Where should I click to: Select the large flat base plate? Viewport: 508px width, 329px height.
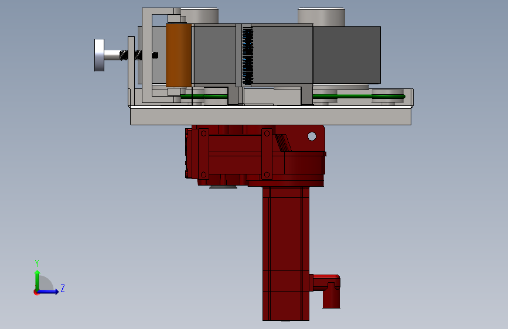[x=271, y=116]
